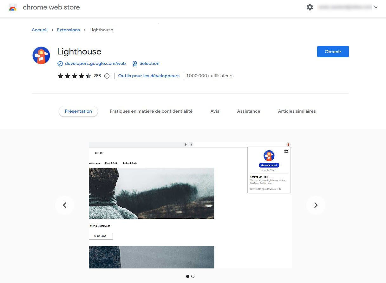View the privacy practices tab
The image size is (386, 283).
pos(151,111)
